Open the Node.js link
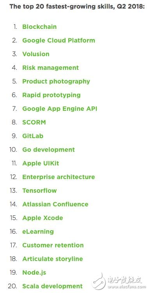Viewport: 149px width, 293px height. click(34, 272)
